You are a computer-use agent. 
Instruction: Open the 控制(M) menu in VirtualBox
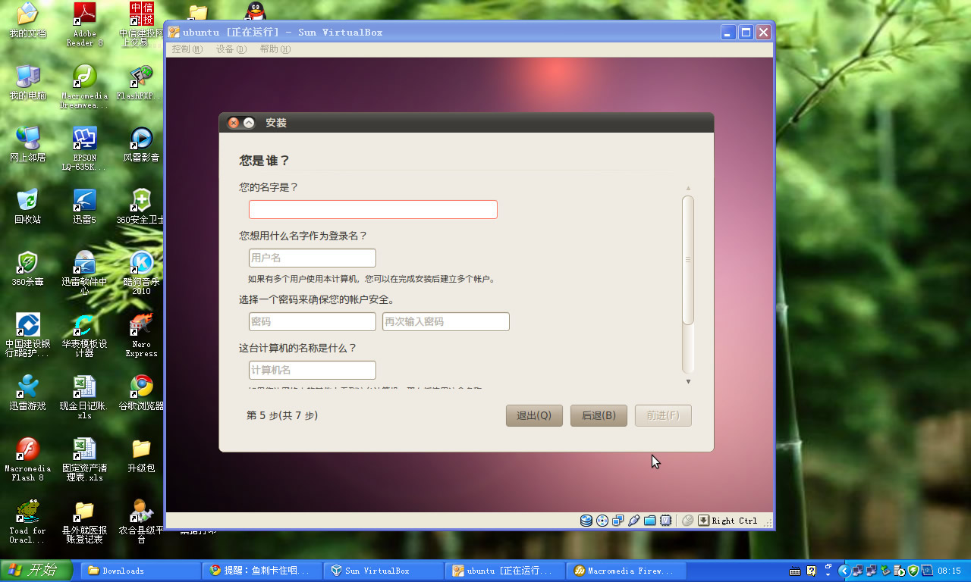(x=187, y=49)
